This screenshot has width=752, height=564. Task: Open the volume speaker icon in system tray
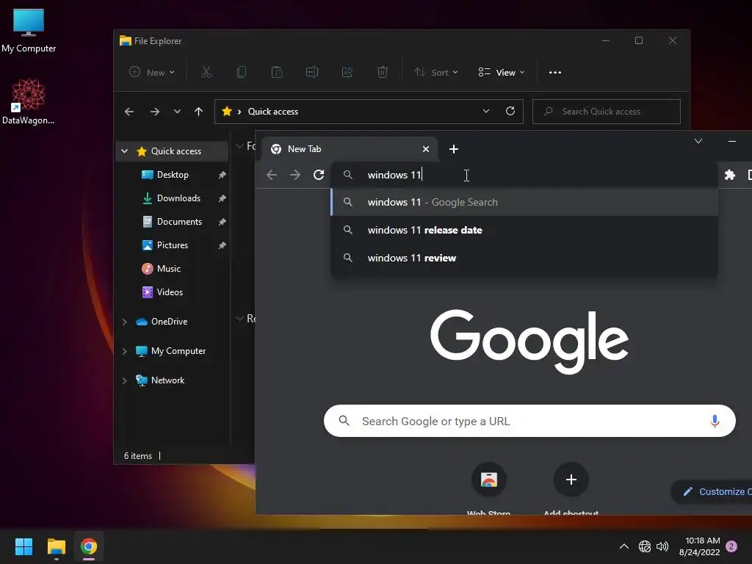[x=662, y=546]
